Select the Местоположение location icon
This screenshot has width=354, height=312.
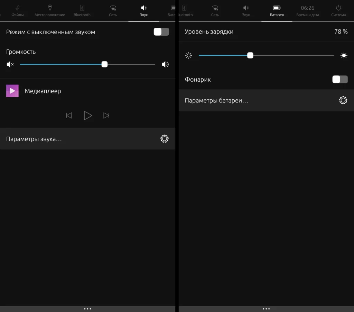(x=49, y=10)
